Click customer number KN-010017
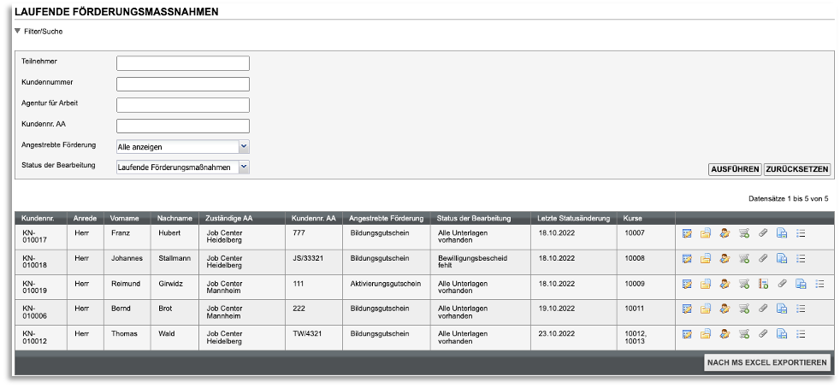The height and width of the screenshot is (388, 840). click(x=35, y=237)
